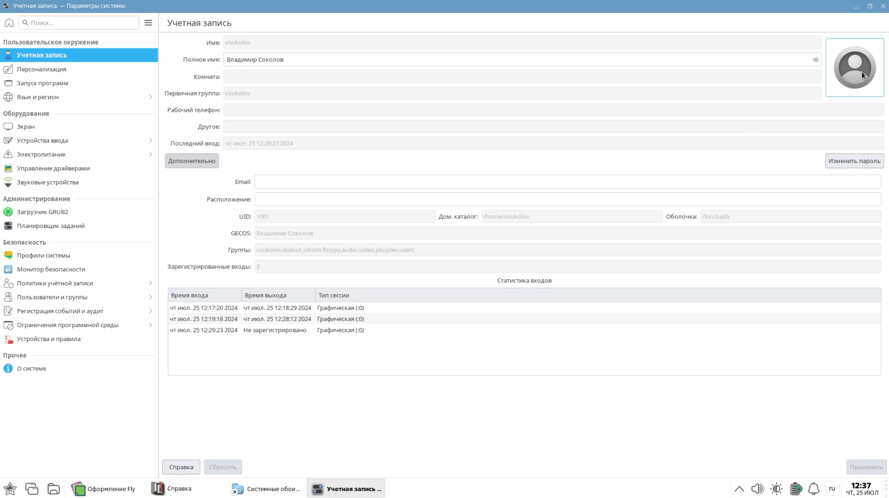Click the user avatar picture
The height and width of the screenshot is (498, 889).
(854, 68)
